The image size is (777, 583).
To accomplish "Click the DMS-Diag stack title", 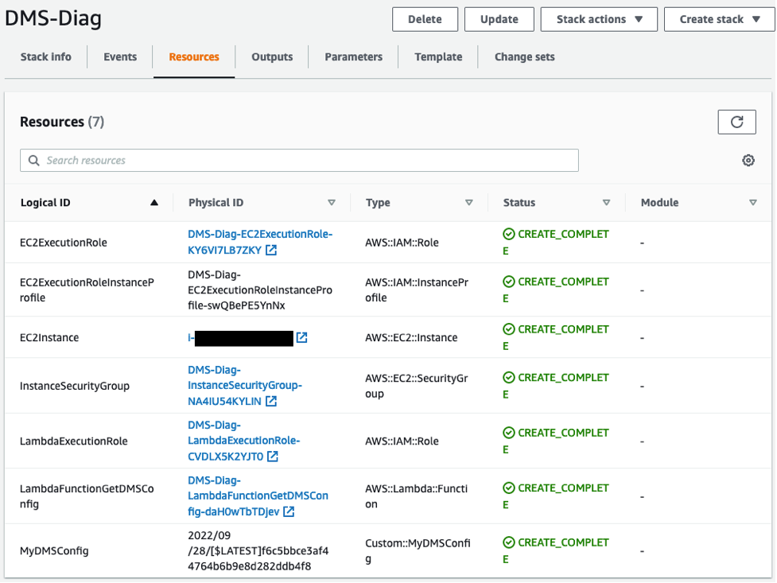I will pyautogui.click(x=53, y=19).
